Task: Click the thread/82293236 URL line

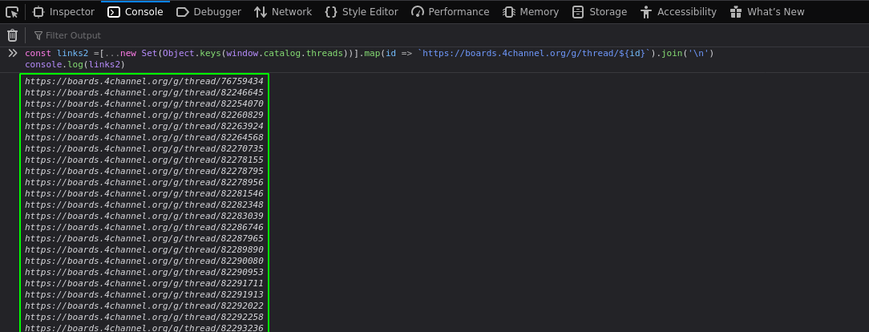Action: tap(144, 327)
